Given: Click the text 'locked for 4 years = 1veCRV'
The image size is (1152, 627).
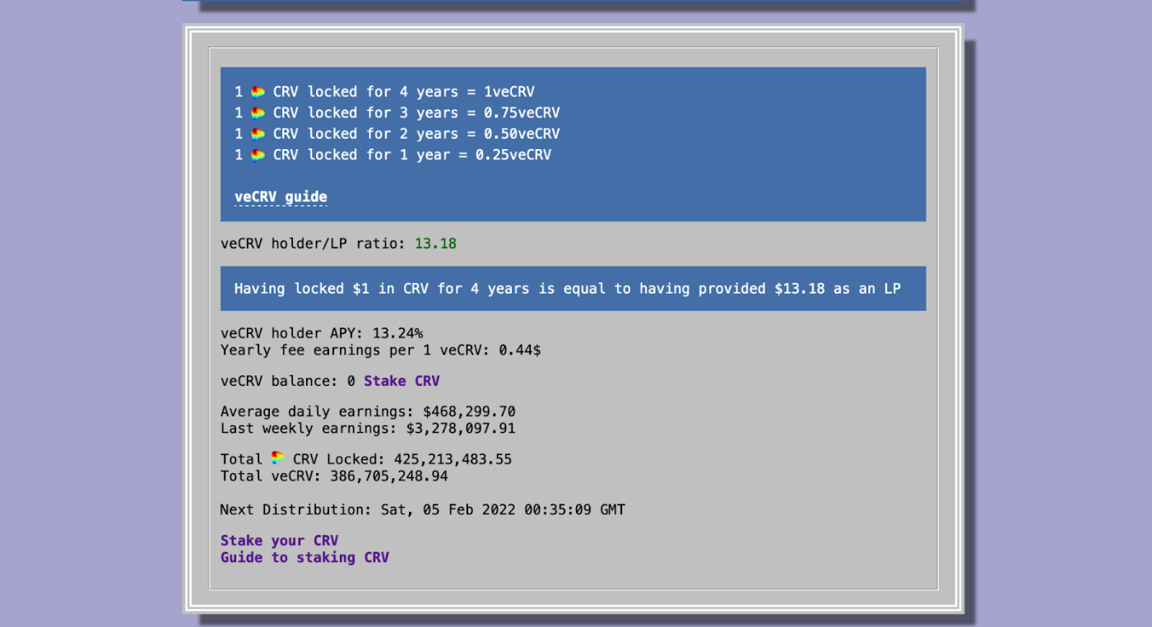Looking at the screenshot, I should (x=421, y=92).
